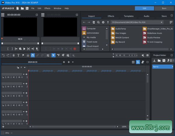Open the Effects menu in menu bar
Image resolution: width=175 pixels, height=136 pixels.
pos(47,8)
